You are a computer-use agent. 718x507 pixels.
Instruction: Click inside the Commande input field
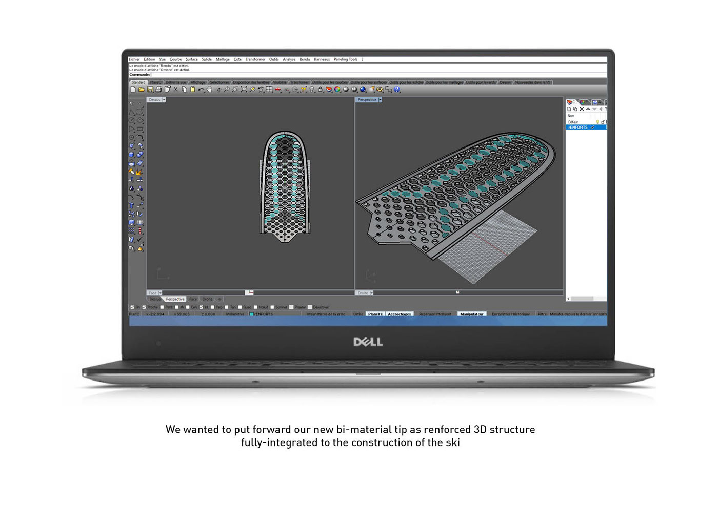pos(205,74)
